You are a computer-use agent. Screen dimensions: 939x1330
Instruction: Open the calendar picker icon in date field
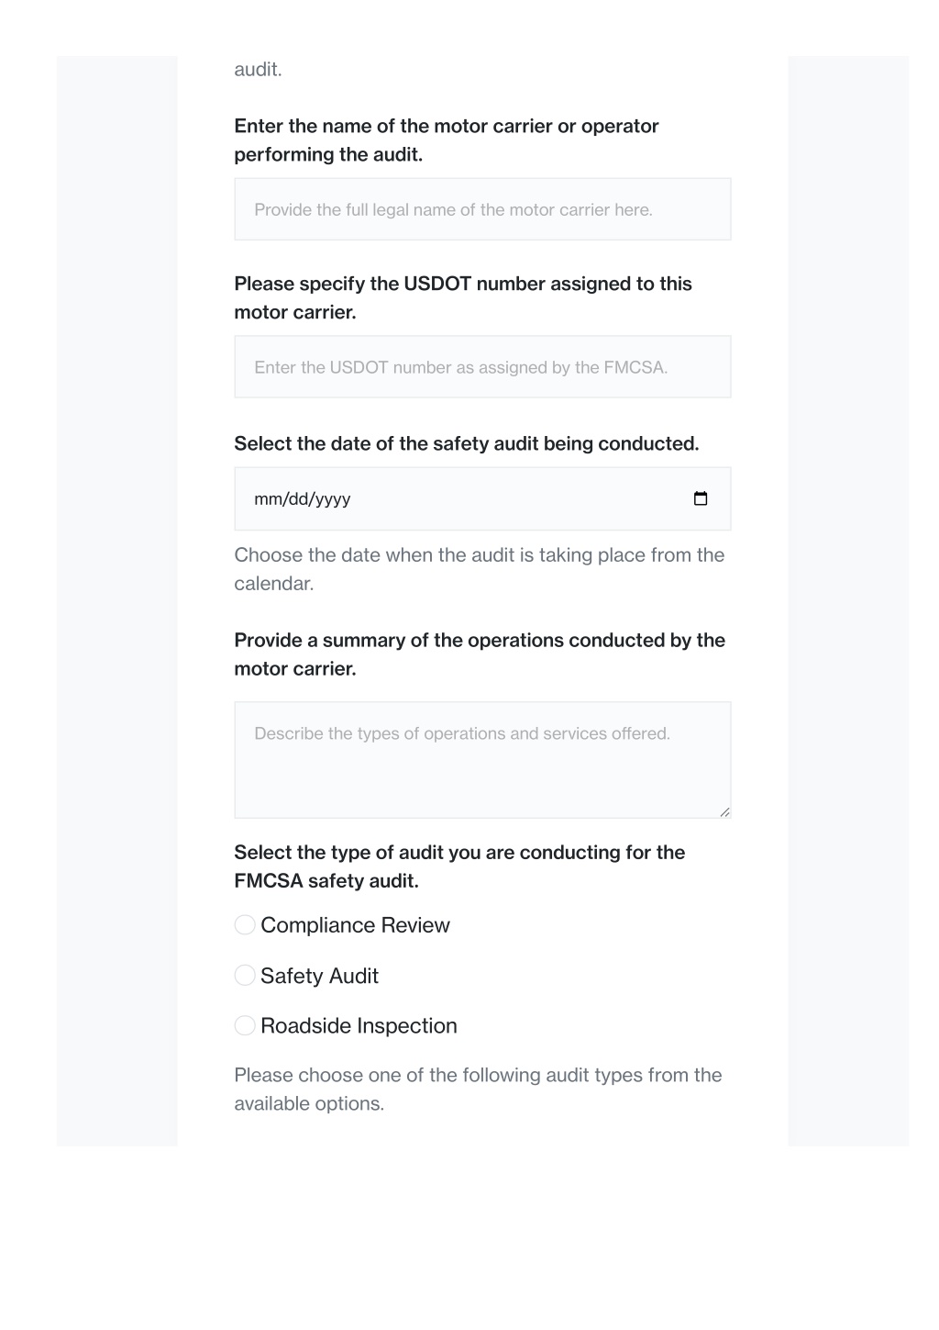pos(701,498)
